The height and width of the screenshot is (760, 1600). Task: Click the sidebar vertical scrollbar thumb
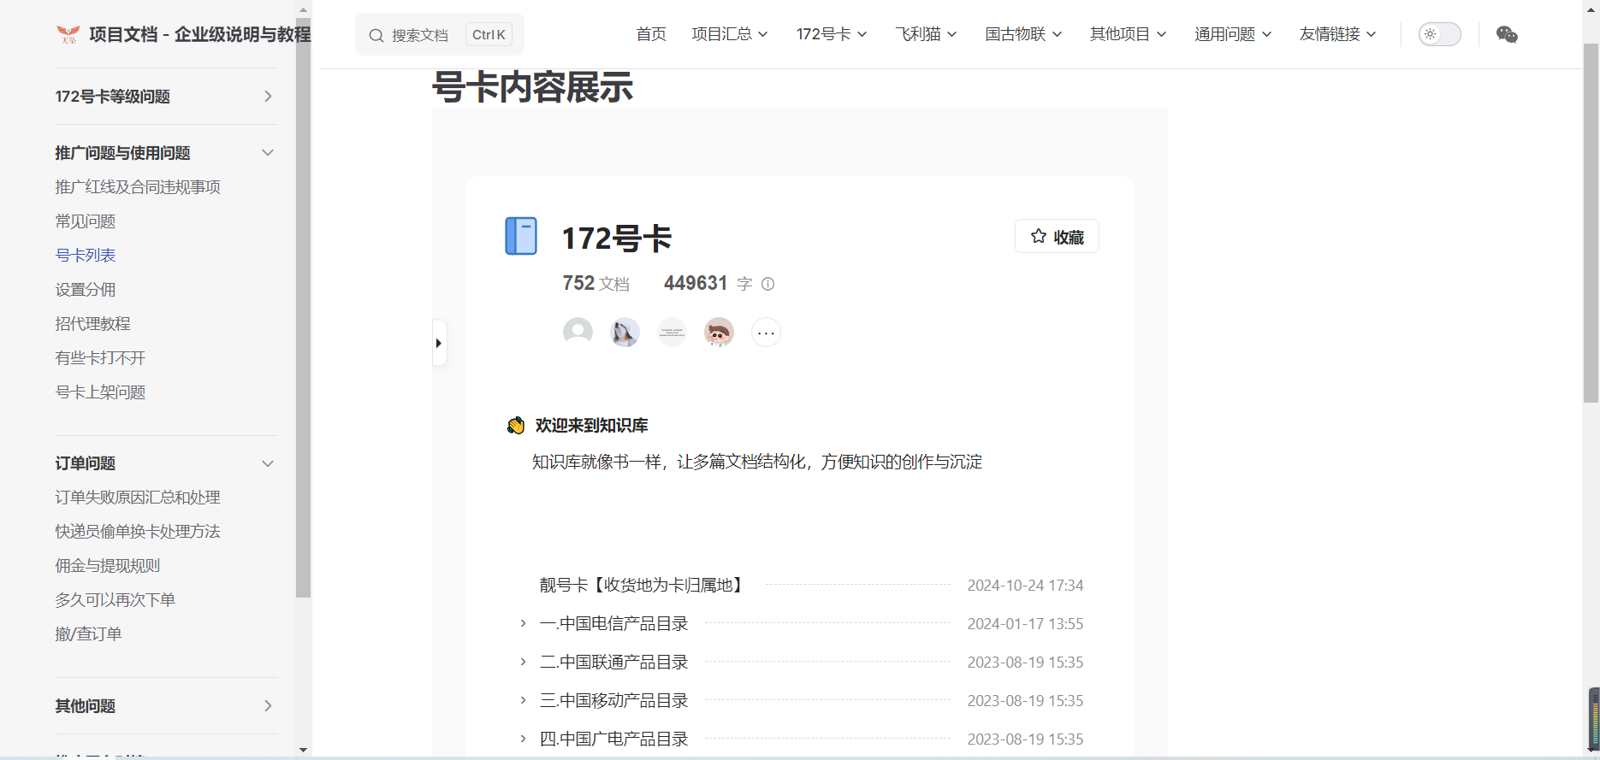[303, 308]
